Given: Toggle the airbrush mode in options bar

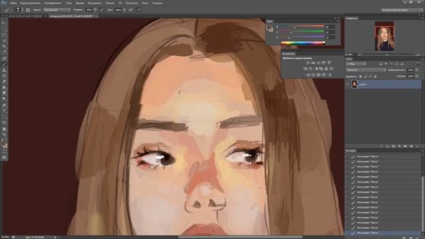Looking at the screenshot, I should click(131, 10).
